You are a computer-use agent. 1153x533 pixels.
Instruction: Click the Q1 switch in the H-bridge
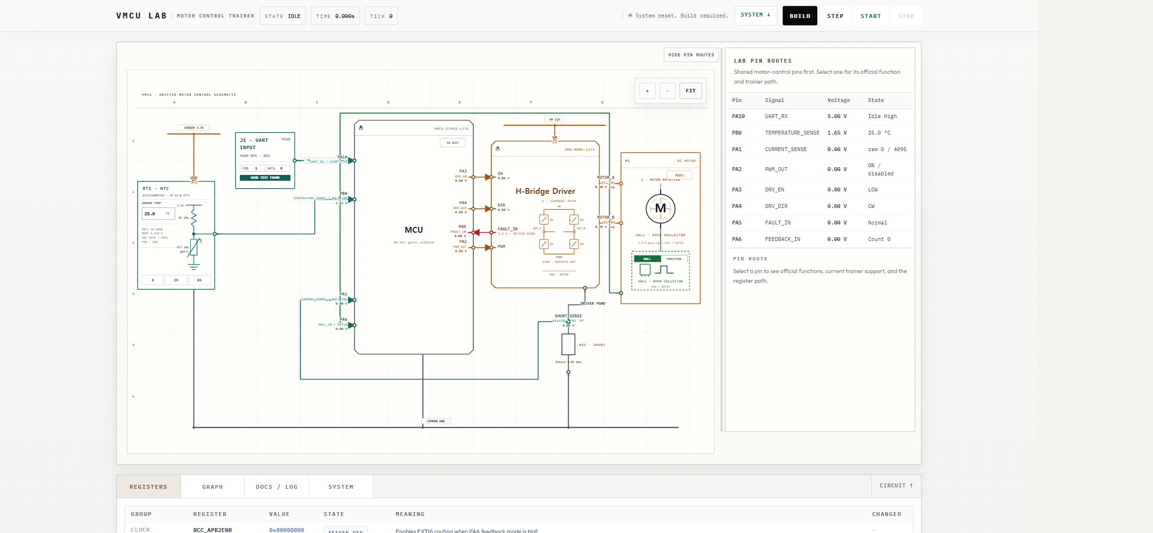point(544,220)
